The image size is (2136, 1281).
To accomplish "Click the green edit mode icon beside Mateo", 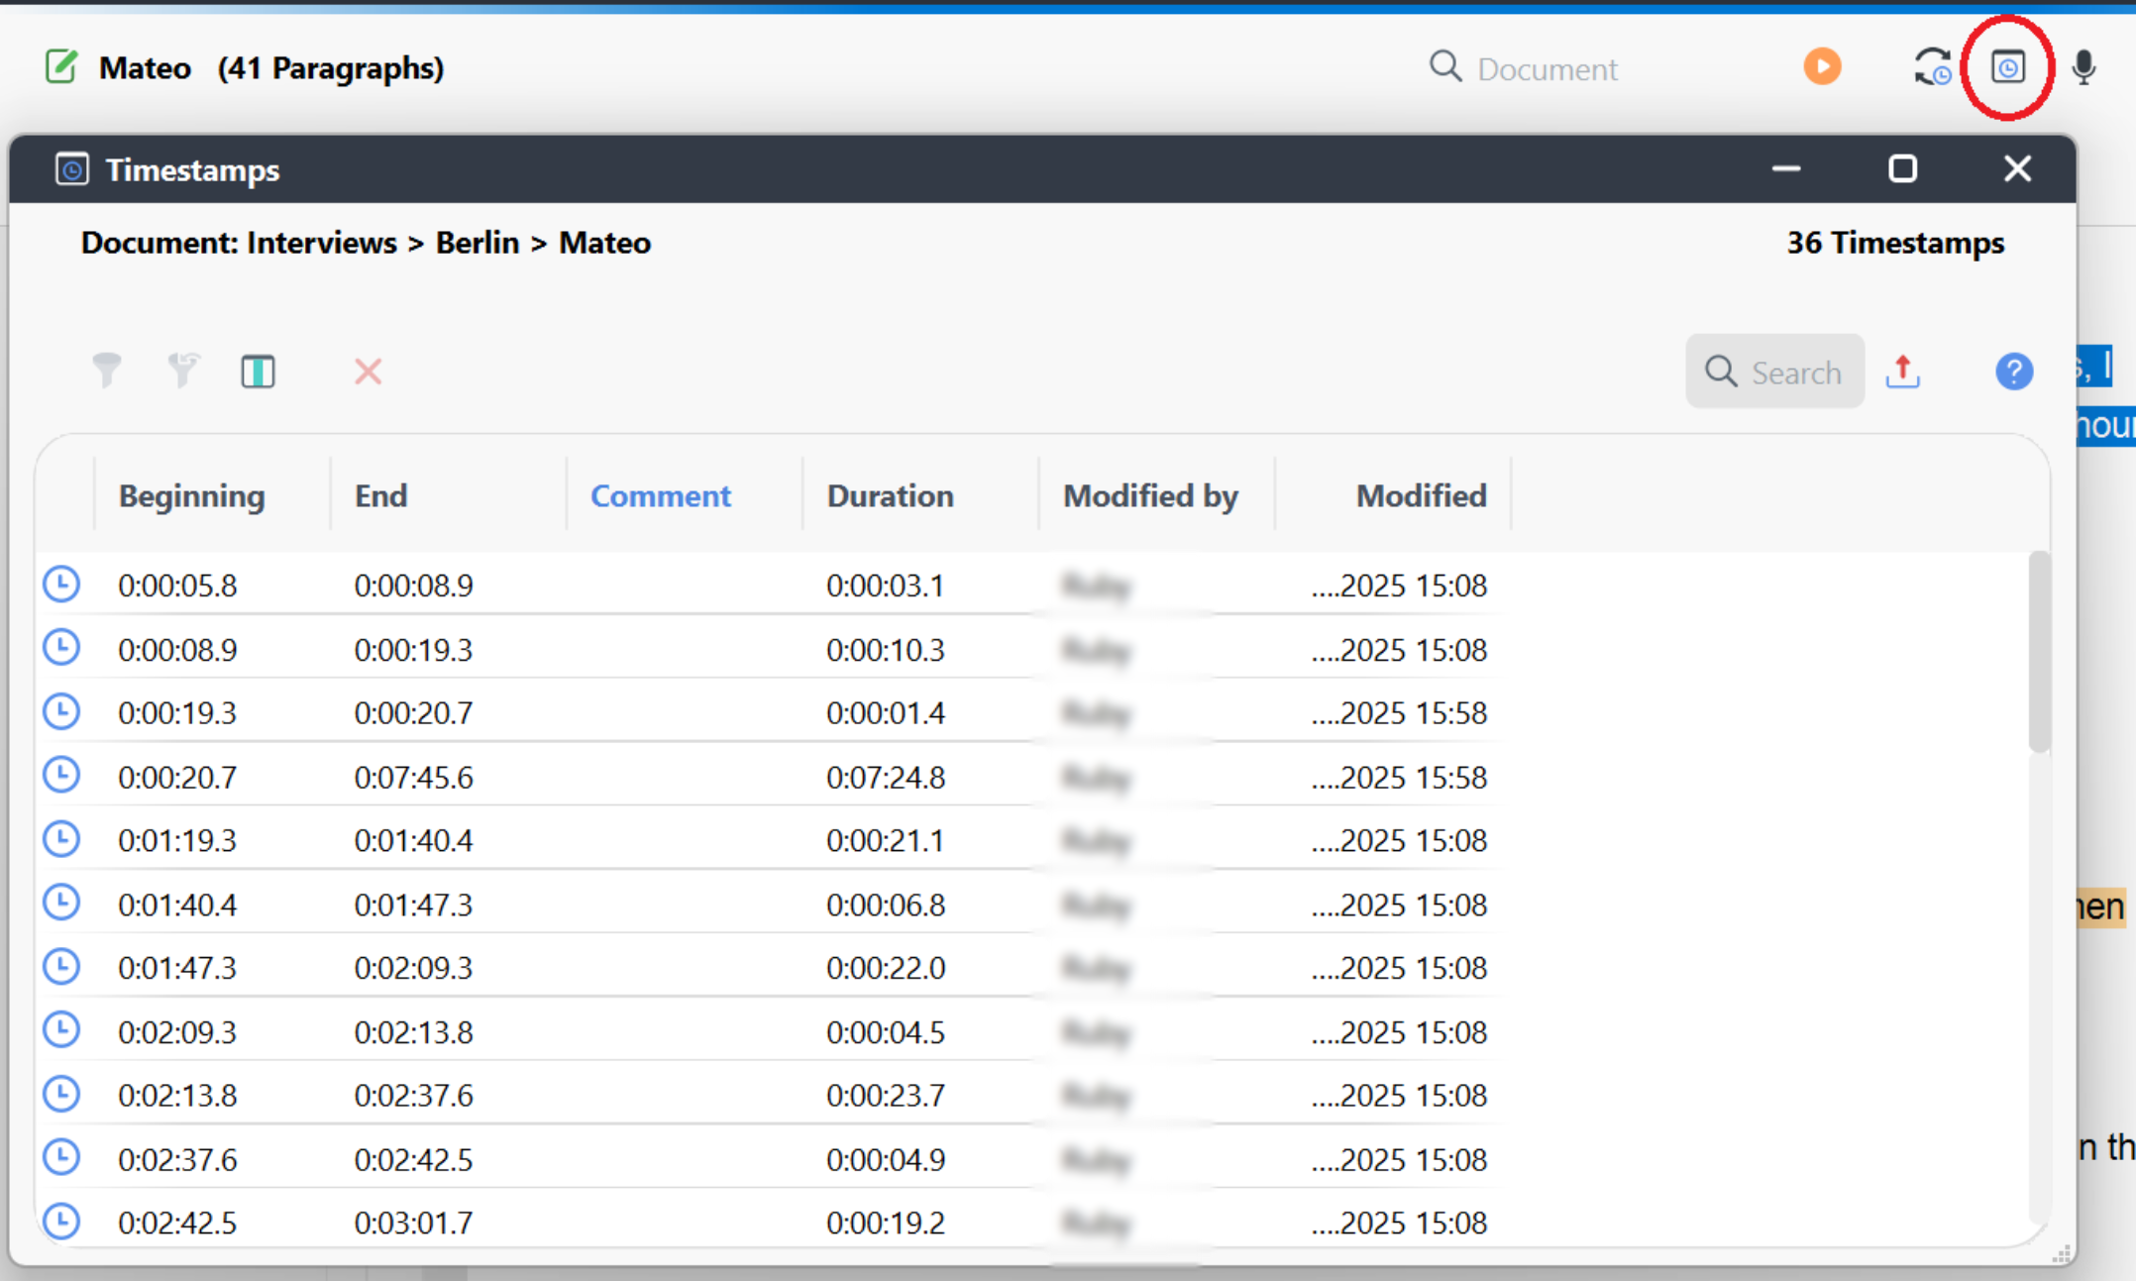I will [x=61, y=67].
